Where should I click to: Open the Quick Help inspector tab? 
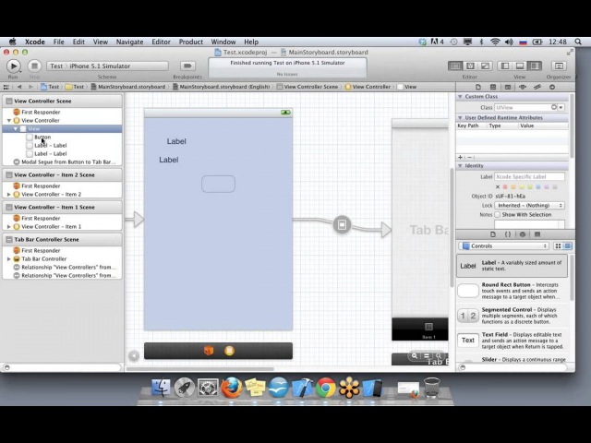[x=492, y=87]
